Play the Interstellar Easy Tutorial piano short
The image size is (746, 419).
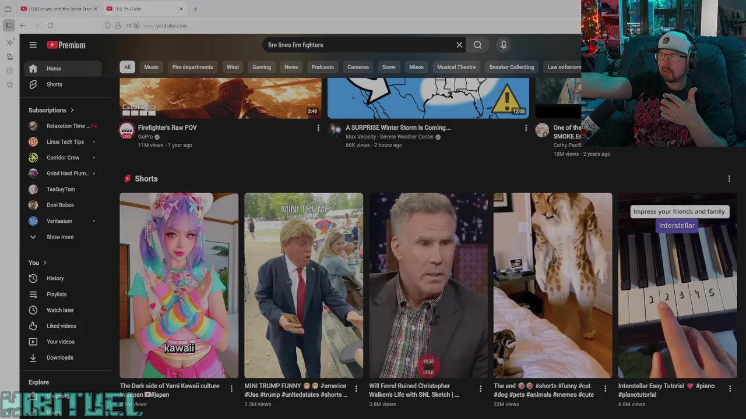tap(678, 286)
